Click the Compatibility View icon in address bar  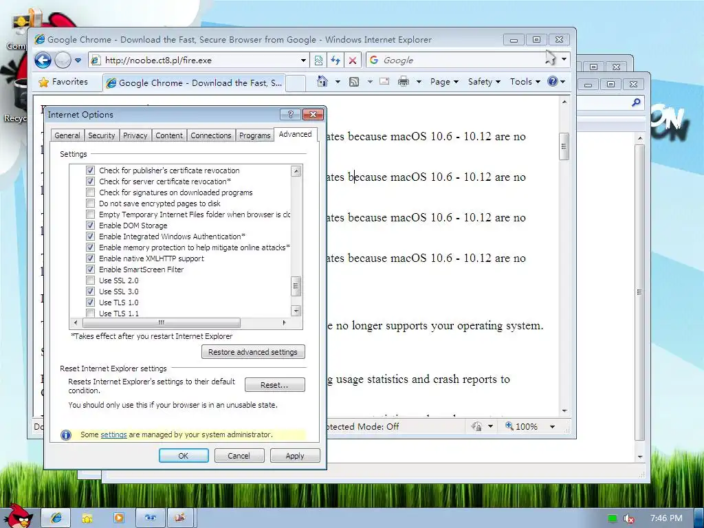318,60
